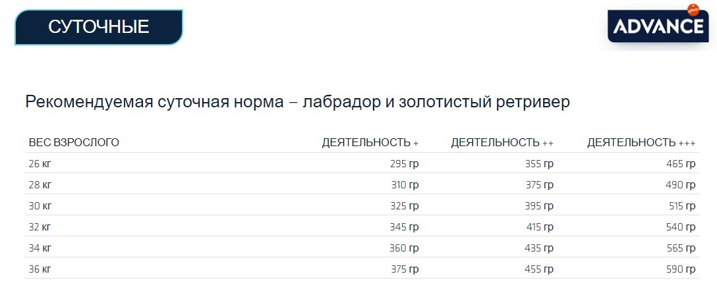The image size is (717, 293).
Task: Click the 465 гр value cell
Action: click(x=681, y=164)
